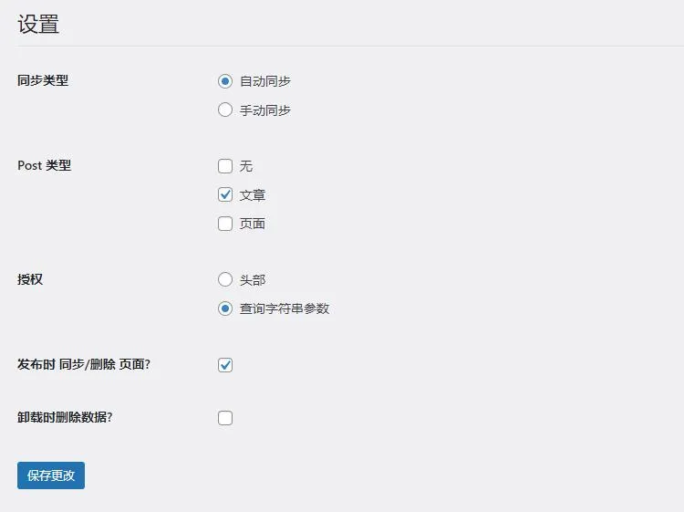Viewport: 684px width, 512px height.
Task: Choose the 手动同步 radio button
Action: tap(225, 110)
